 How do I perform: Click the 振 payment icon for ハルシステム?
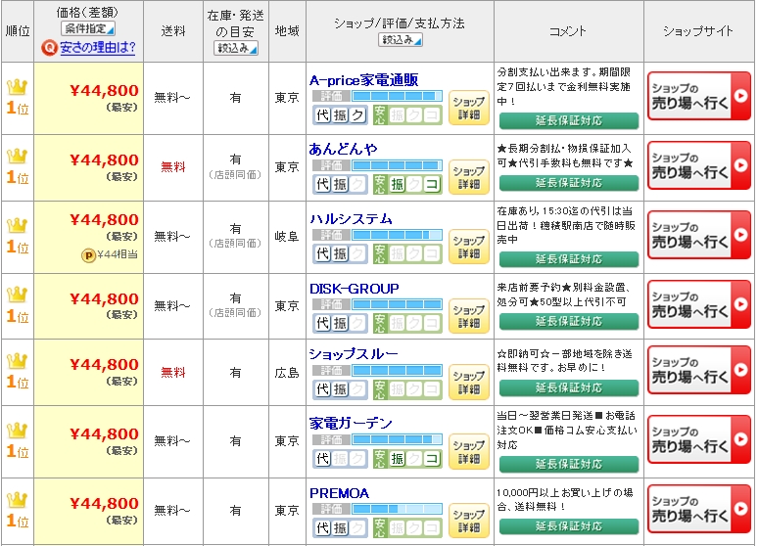340,253
